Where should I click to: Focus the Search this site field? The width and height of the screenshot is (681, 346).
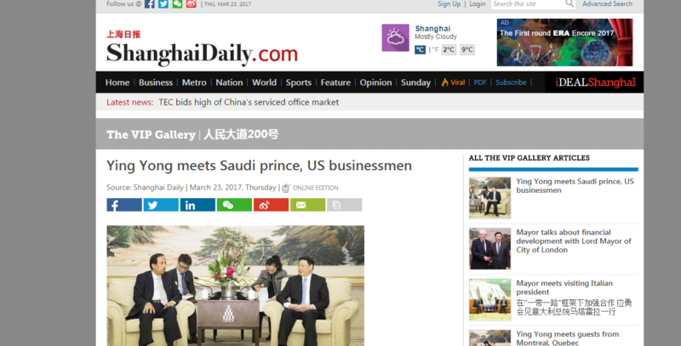[x=528, y=4]
